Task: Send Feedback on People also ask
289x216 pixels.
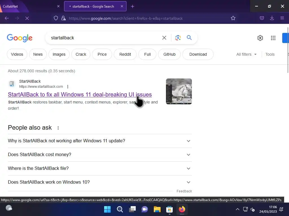Action: 184,191
